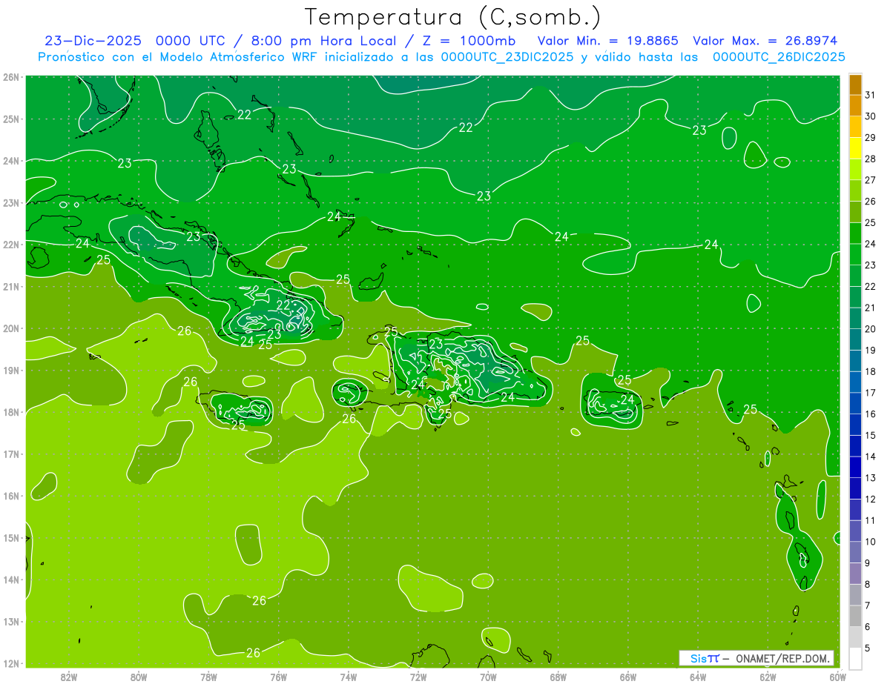Click the 20N latitude axis label
Image resolution: width=890 pixels, height=687 pixels.
[11, 328]
